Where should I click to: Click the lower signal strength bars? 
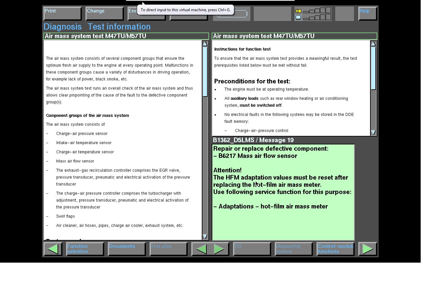pos(317,17)
